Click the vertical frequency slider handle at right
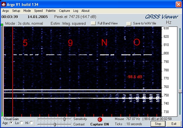 point(180,91)
